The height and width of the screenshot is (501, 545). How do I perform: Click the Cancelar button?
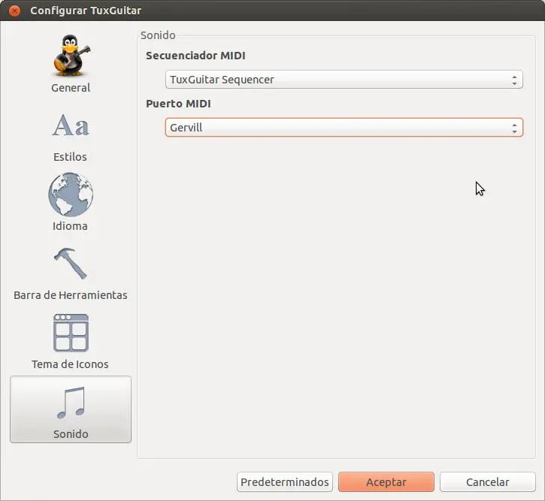pos(488,482)
